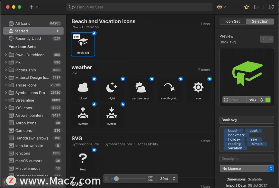The width and height of the screenshot is (279, 188).
Task: Toggle the star badge on sun
Action: (210, 79)
